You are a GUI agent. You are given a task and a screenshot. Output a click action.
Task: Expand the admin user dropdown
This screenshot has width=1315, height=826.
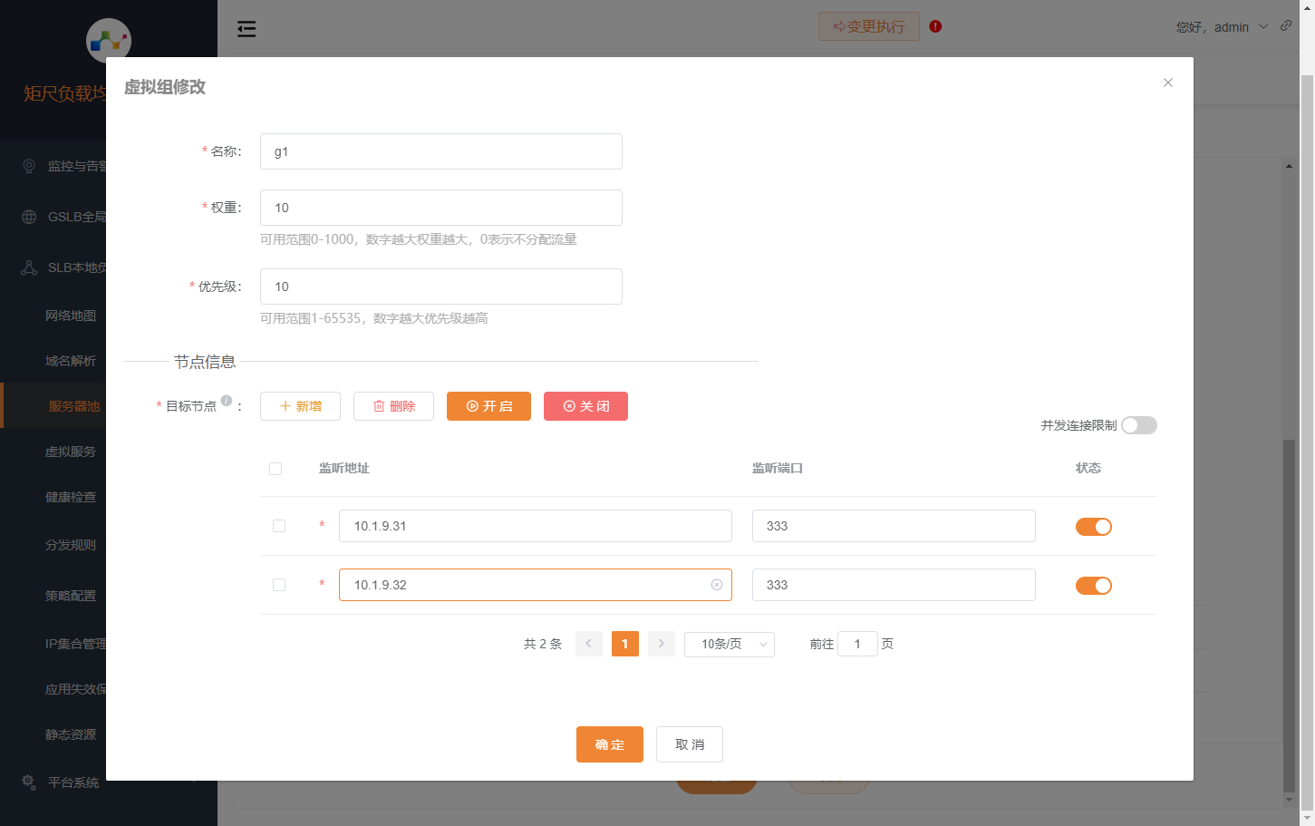[1263, 27]
